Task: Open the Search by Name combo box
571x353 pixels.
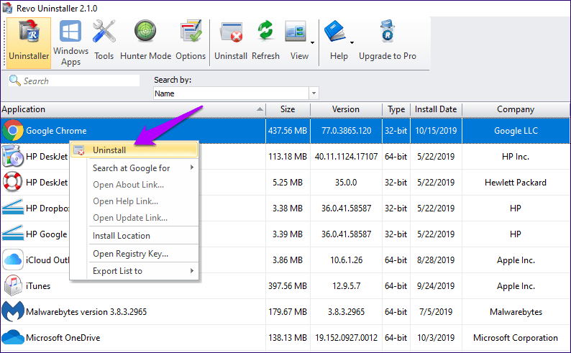Action: 236,93
